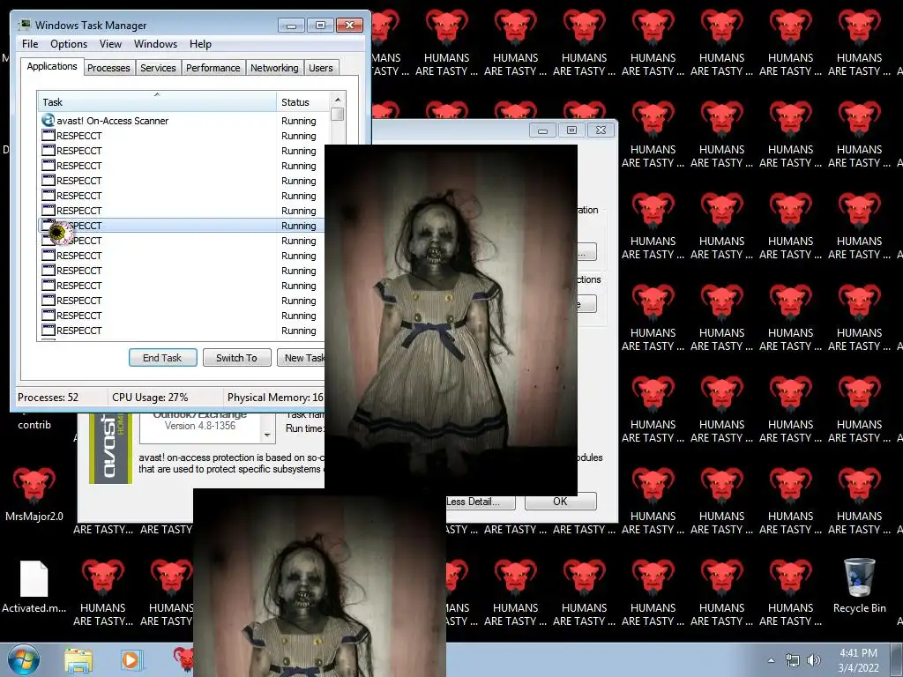This screenshot has width=903, height=677.
Task: Click the 4:41 PM taskbar clock
Action: pyautogui.click(x=858, y=653)
